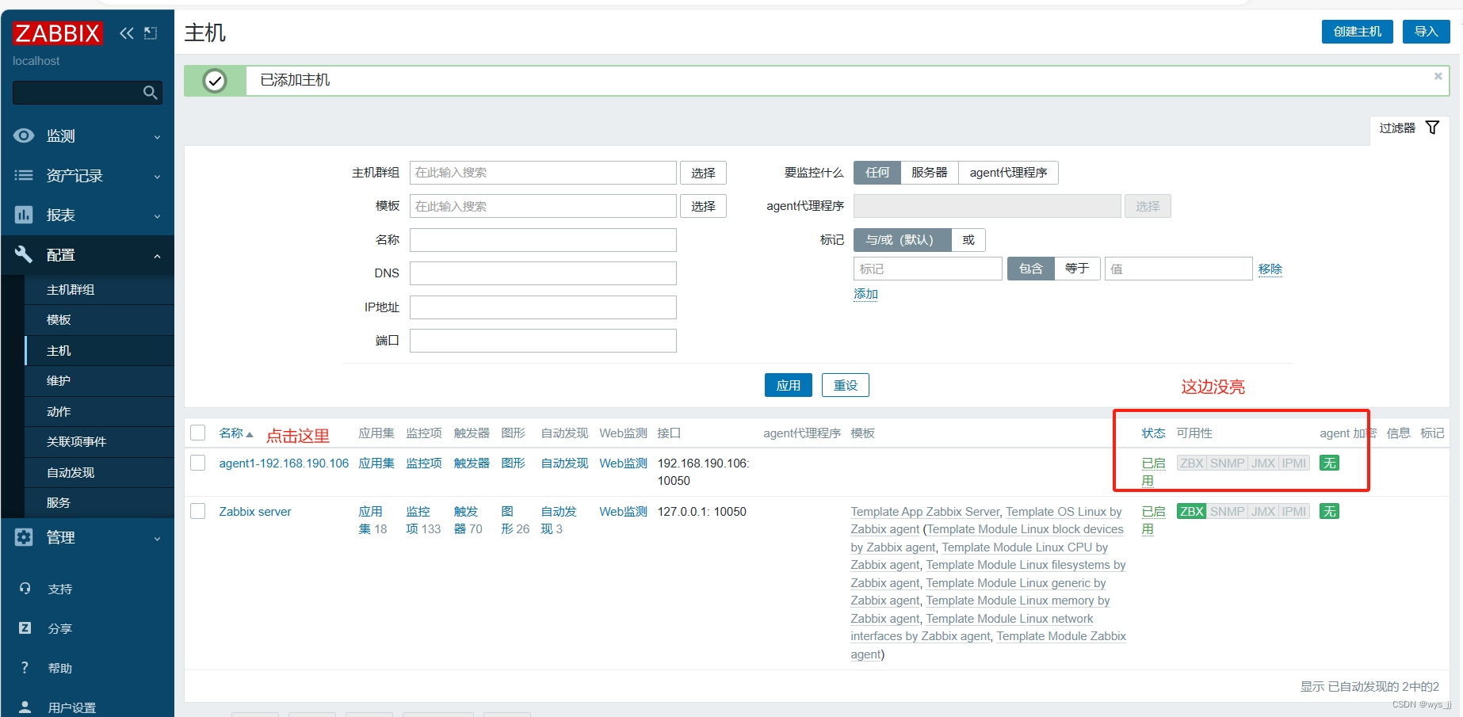The image size is (1463, 717).
Task: Click JMX badge for Zabbix server
Action: click(1263, 512)
